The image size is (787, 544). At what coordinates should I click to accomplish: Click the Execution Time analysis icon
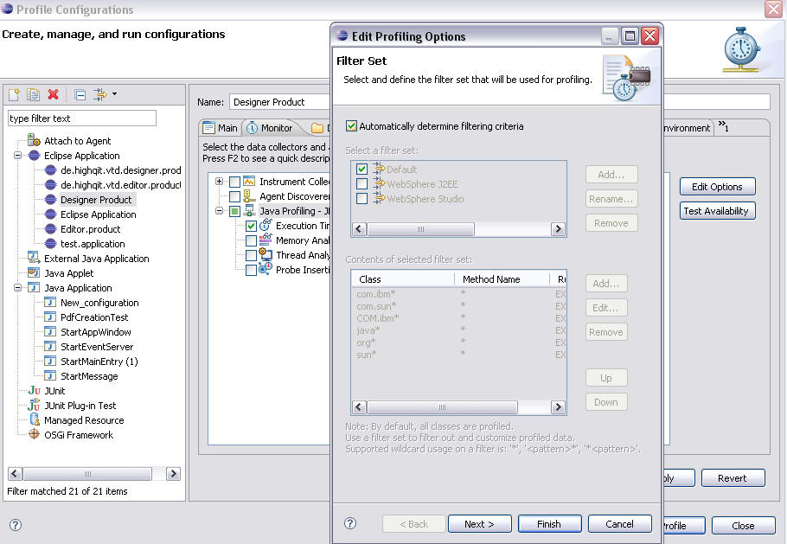pyautogui.click(x=266, y=226)
